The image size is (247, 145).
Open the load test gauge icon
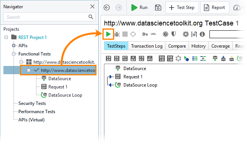coord(166,34)
